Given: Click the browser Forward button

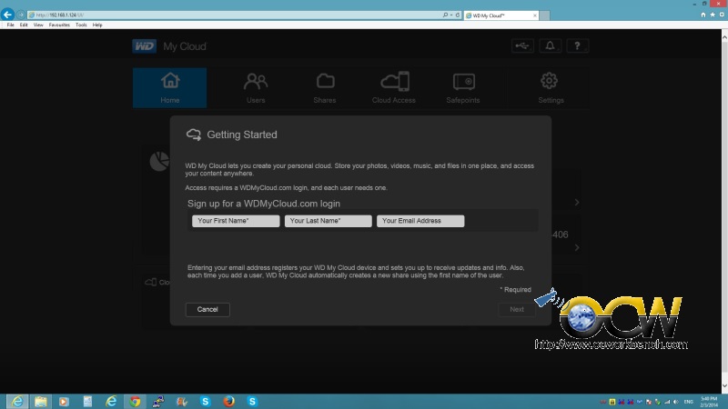Looking at the screenshot, I should 20,15.
